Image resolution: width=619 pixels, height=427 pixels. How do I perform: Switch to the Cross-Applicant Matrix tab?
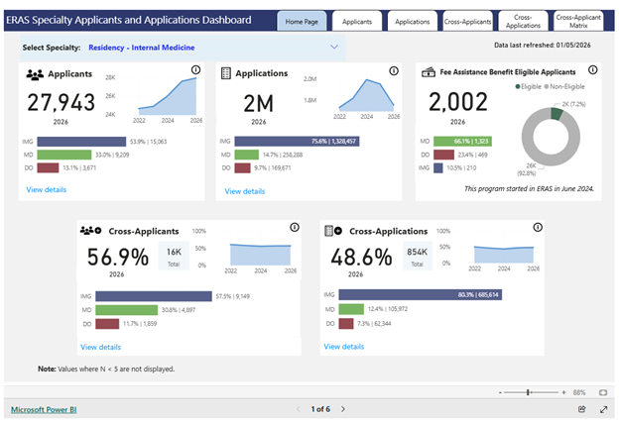(578, 21)
